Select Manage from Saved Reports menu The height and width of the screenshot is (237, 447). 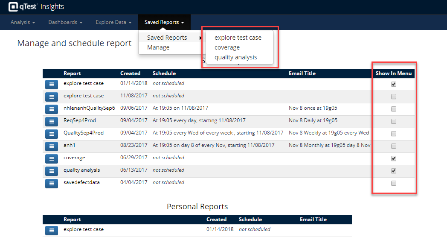tap(158, 47)
